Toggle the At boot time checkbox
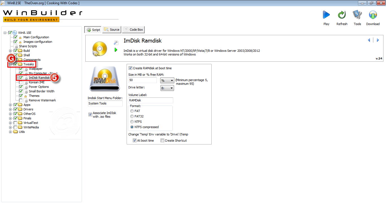 tap(135, 141)
